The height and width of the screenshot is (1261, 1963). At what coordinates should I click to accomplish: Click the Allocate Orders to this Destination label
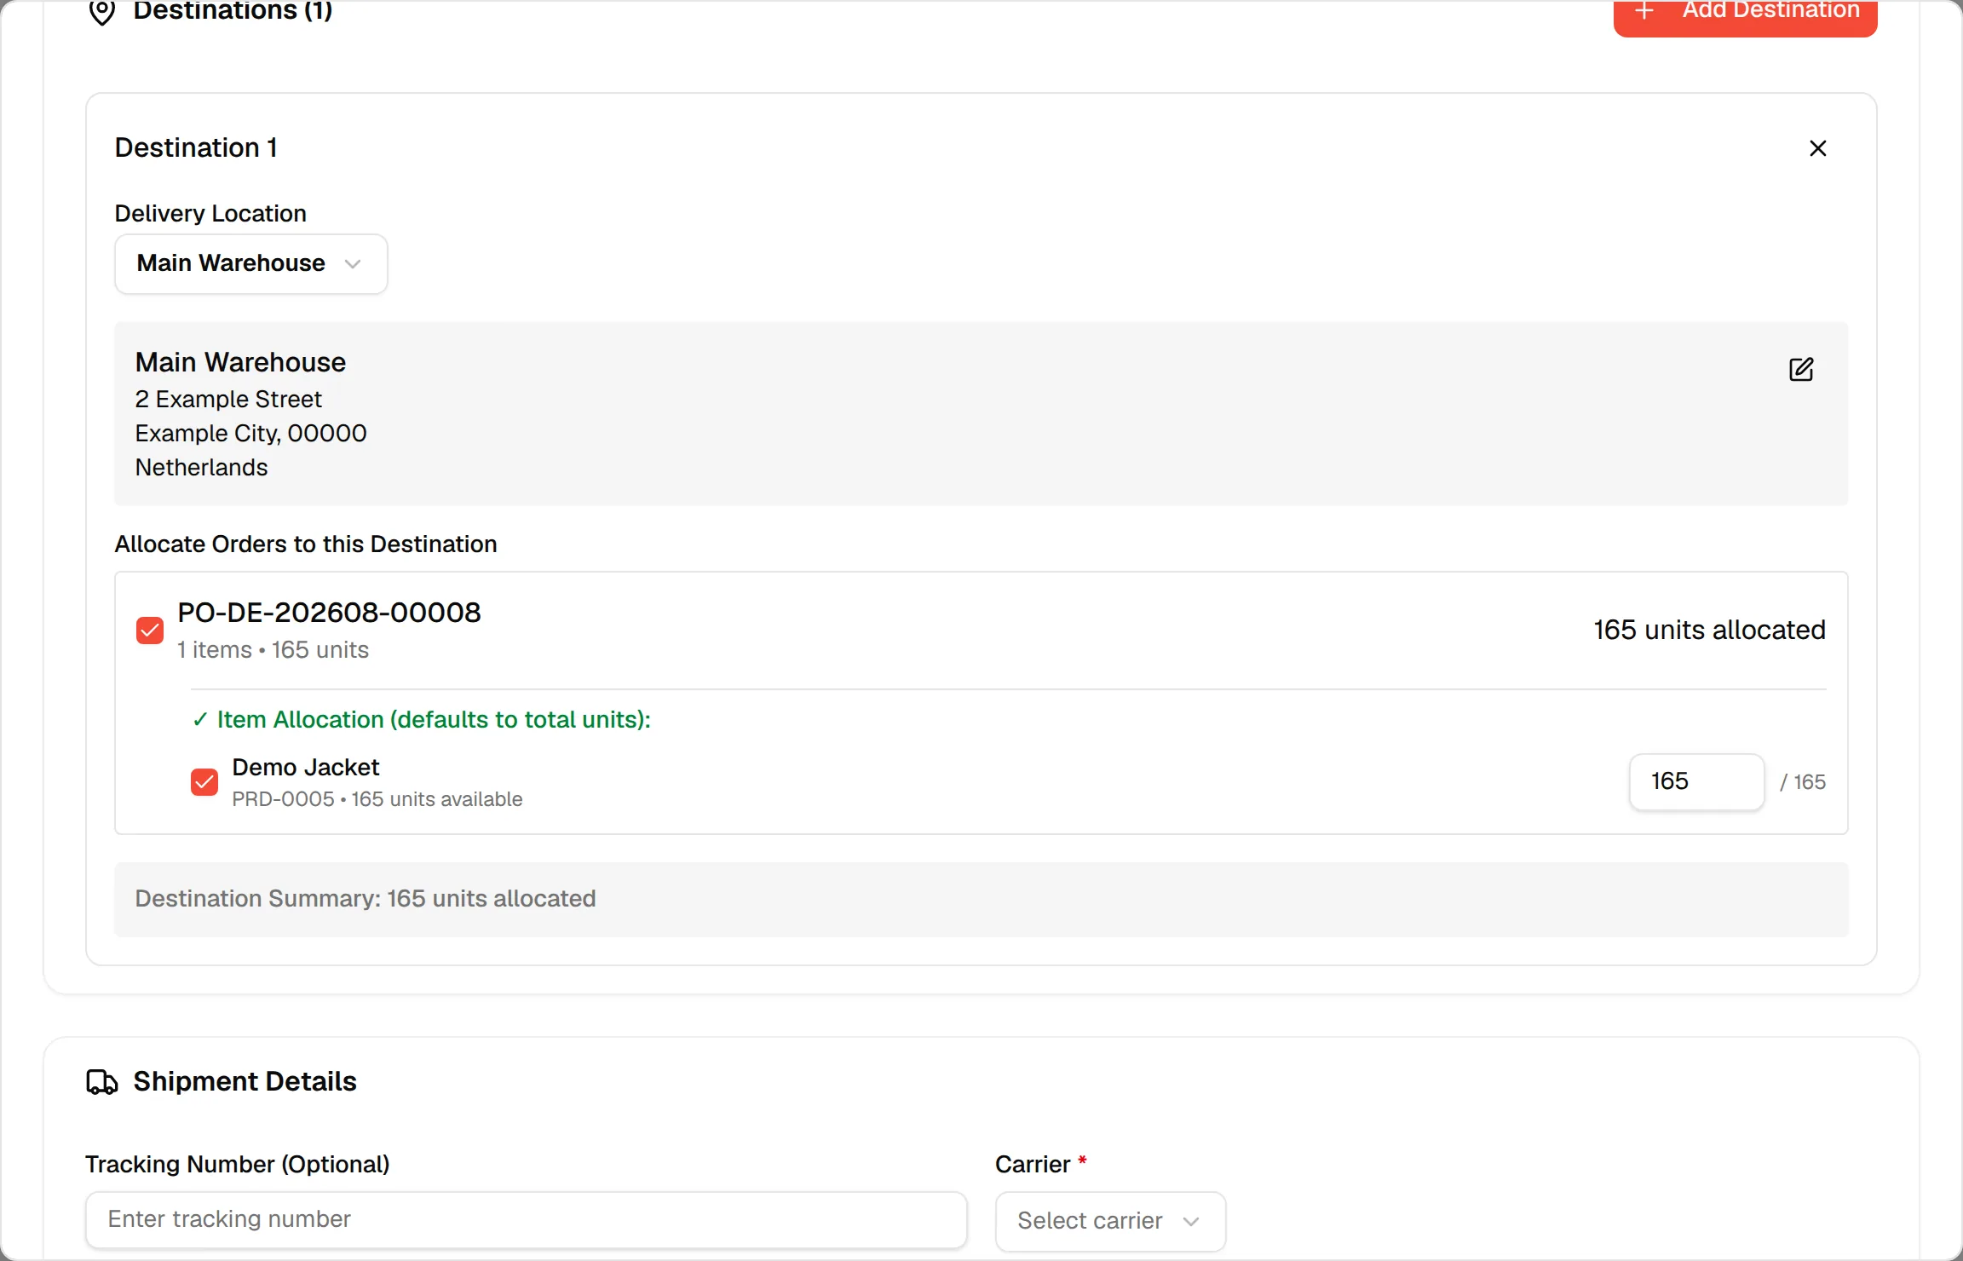coord(306,544)
